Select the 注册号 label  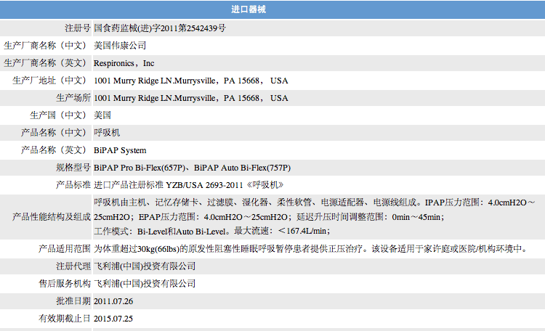click(x=78, y=28)
